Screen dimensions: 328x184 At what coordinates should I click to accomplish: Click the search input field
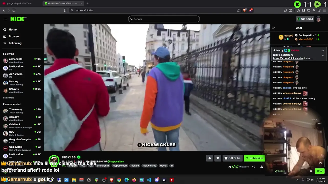[164, 19]
